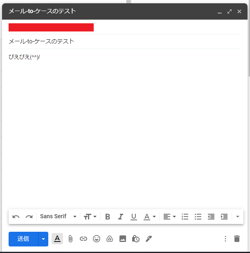Expand more formatting options arrow

238,217
